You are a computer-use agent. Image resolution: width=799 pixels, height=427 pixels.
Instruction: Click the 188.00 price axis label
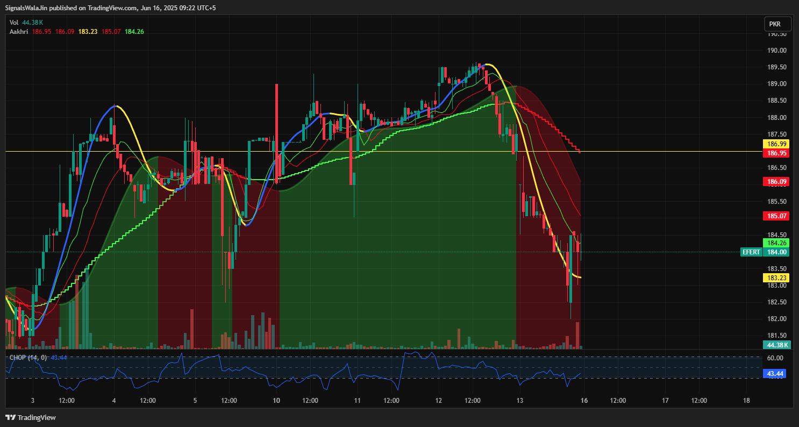click(777, 118)
